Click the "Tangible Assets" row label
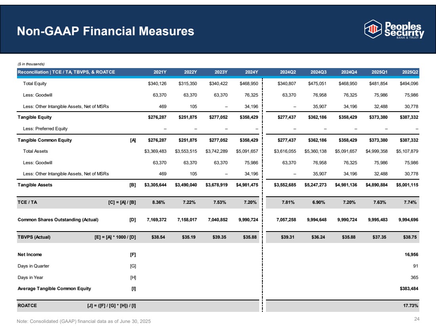The image size is (436, 336). click(34, 185)
